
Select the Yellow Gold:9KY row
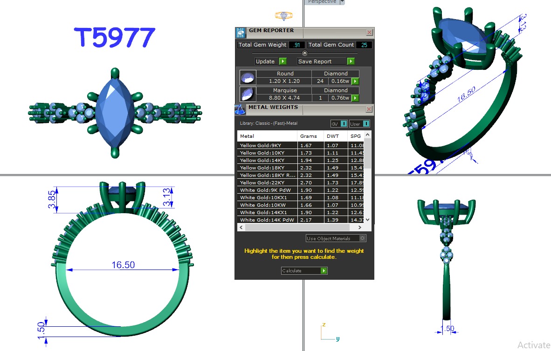click(301, 145)
